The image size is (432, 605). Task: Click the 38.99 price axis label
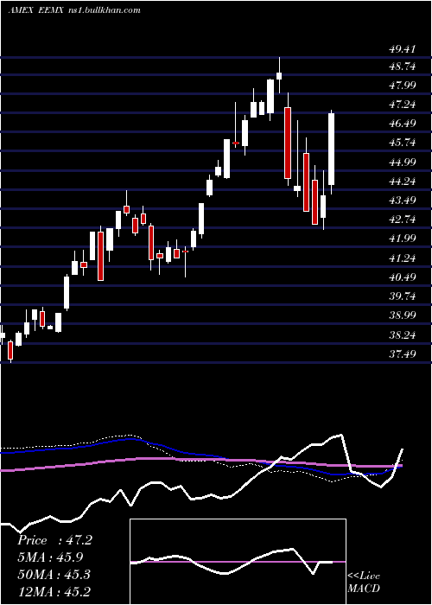point(403,315)
